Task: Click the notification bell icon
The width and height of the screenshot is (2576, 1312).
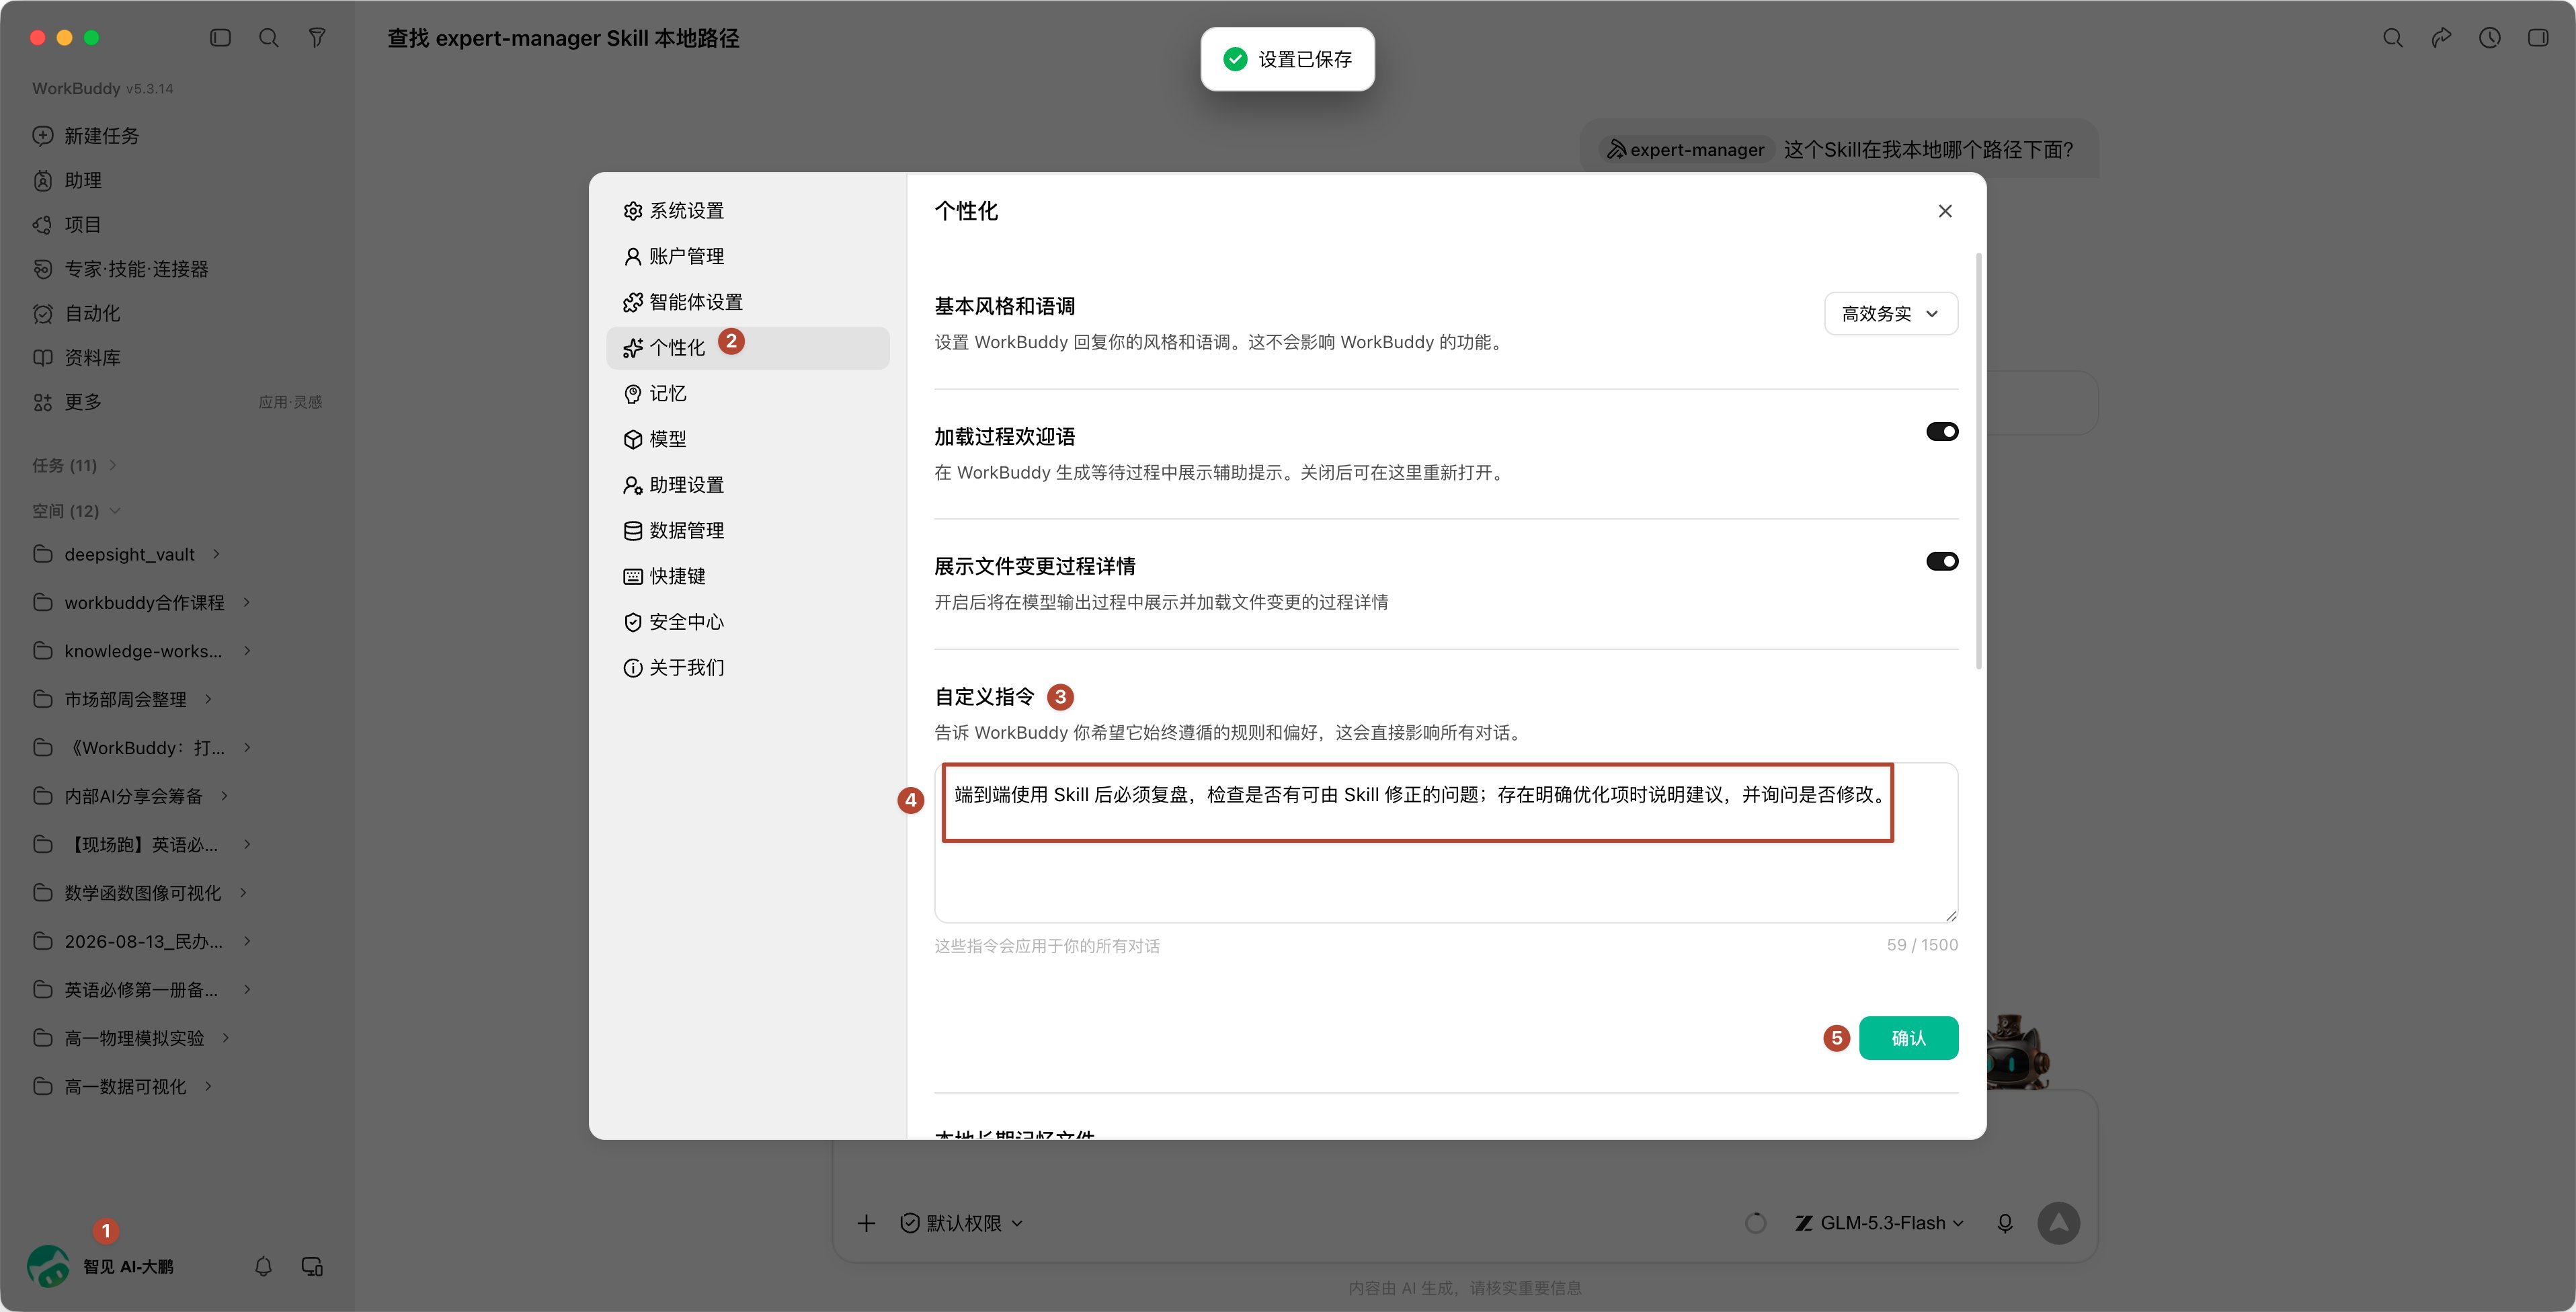Action: pyautogui.click(x=263, y=1266)
